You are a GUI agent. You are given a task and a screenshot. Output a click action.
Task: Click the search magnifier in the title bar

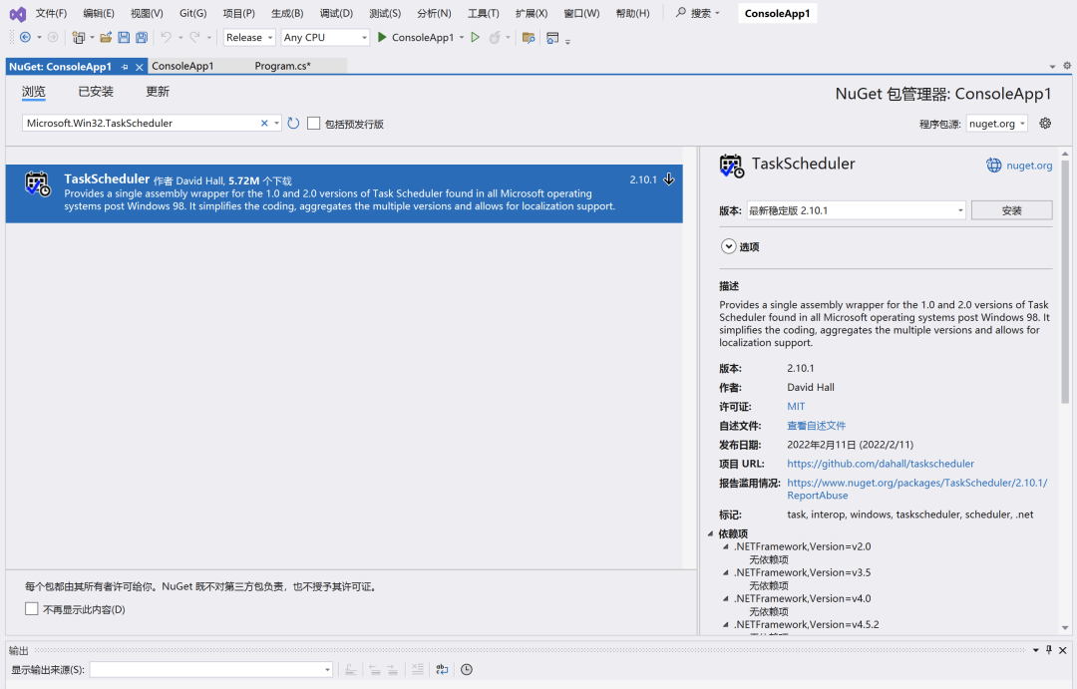click(x=681, y=12)
